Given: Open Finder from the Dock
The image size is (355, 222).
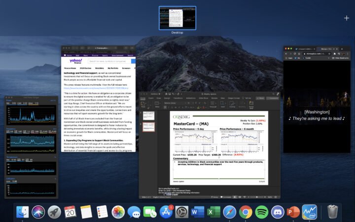Looking at the screenshot, I should (x=22, y=212).
